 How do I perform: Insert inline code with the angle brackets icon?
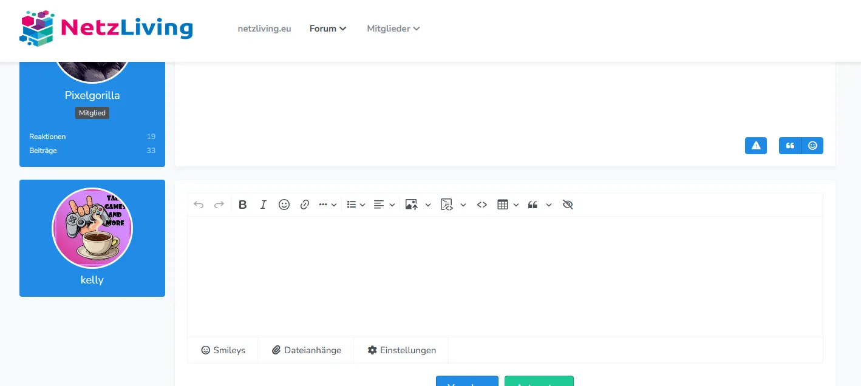point(482,205)
